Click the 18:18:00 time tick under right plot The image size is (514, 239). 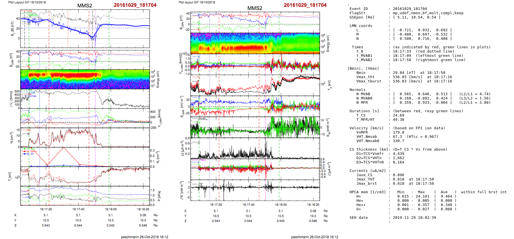[x=281, y=205]
